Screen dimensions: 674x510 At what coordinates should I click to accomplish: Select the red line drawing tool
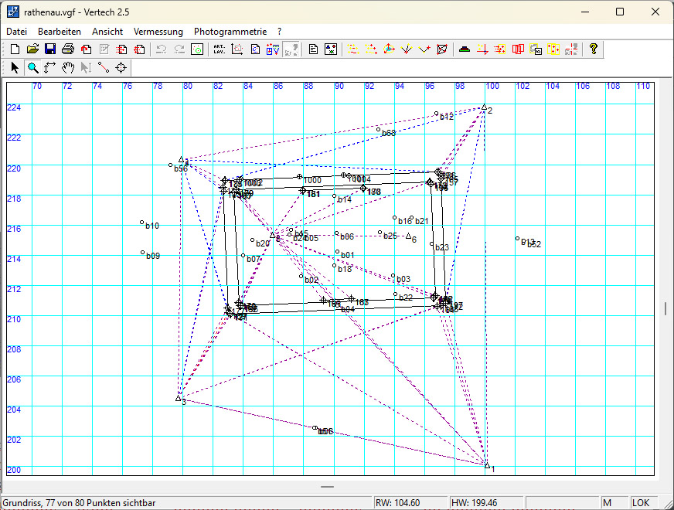point(103,67)
